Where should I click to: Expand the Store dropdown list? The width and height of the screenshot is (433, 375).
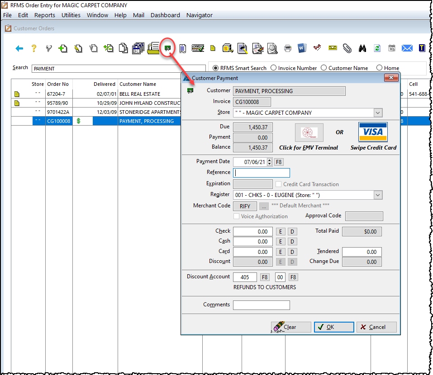point(378,113)
